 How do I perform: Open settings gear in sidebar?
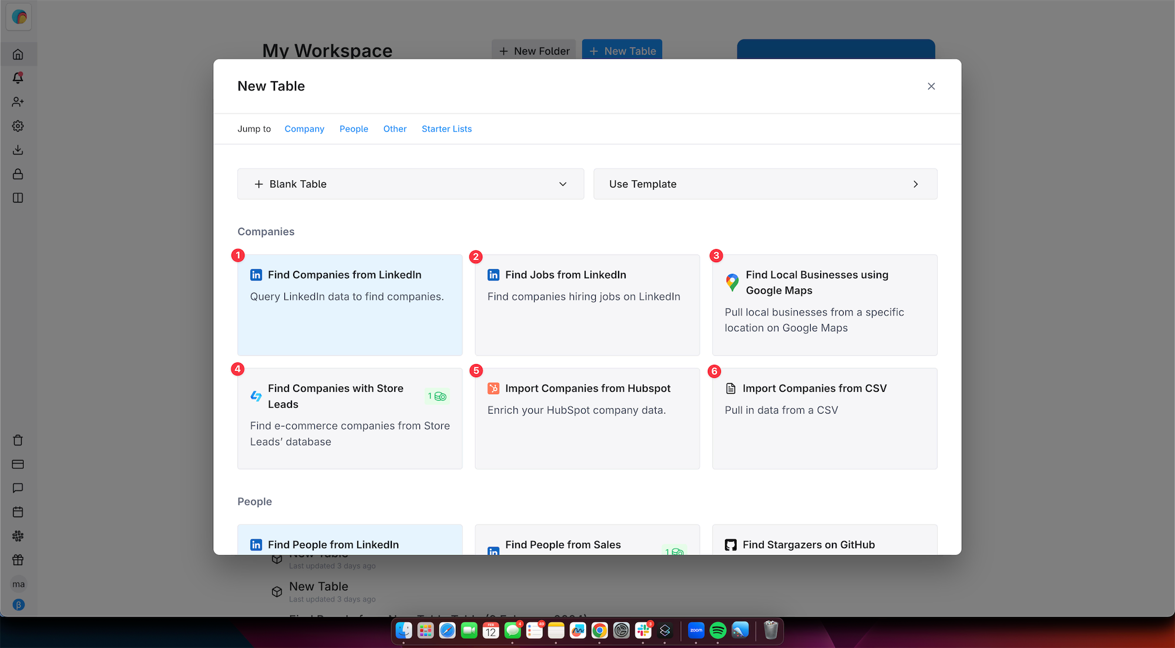[x=18, y=126]
